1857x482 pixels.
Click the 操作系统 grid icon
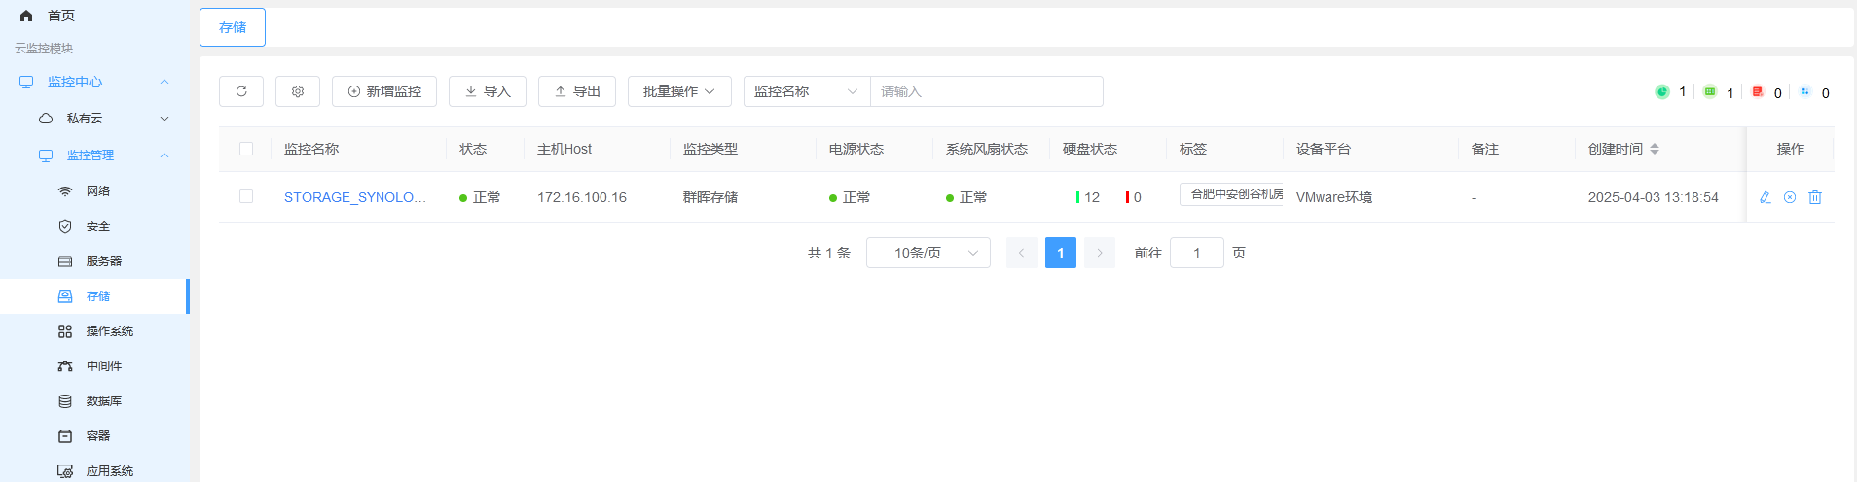click(65, 331)
